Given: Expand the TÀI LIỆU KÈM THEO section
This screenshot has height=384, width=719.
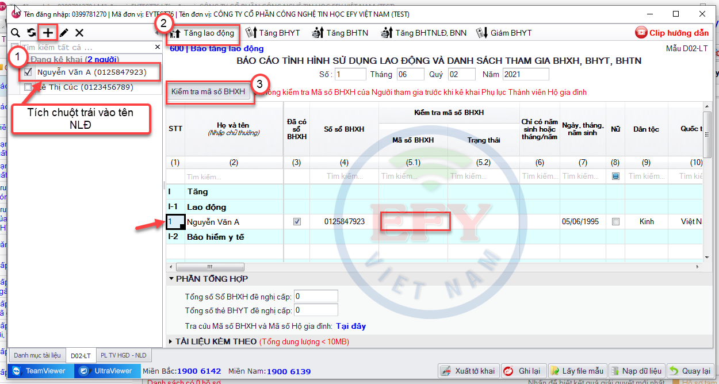Looking at the screenshot, I should [171, 342].
